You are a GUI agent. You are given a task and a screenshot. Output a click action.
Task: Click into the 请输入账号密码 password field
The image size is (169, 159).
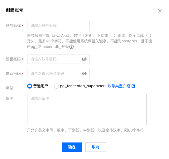(x=58, y=59)
